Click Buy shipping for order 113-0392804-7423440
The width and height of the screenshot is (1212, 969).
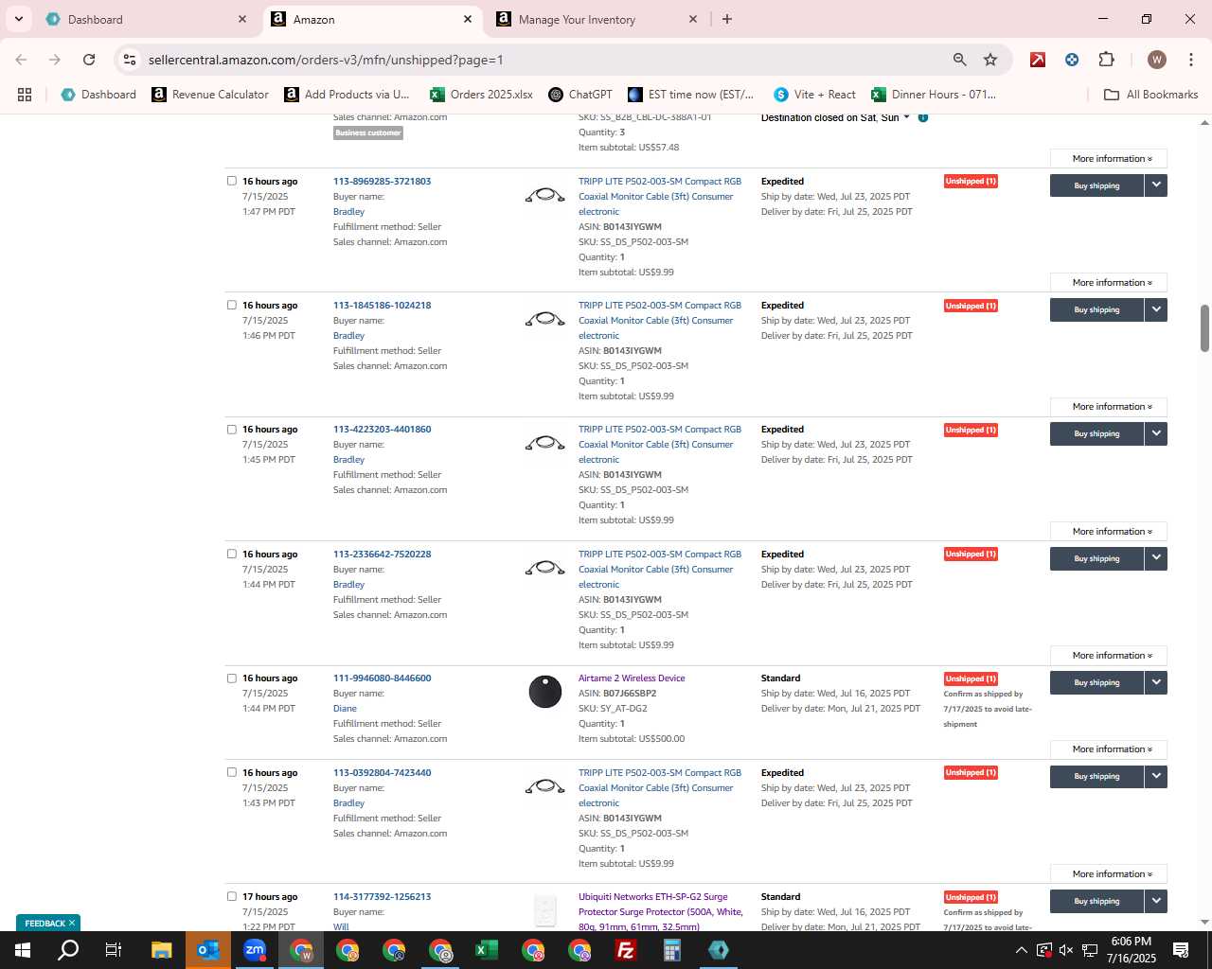tap(1096, 776)
